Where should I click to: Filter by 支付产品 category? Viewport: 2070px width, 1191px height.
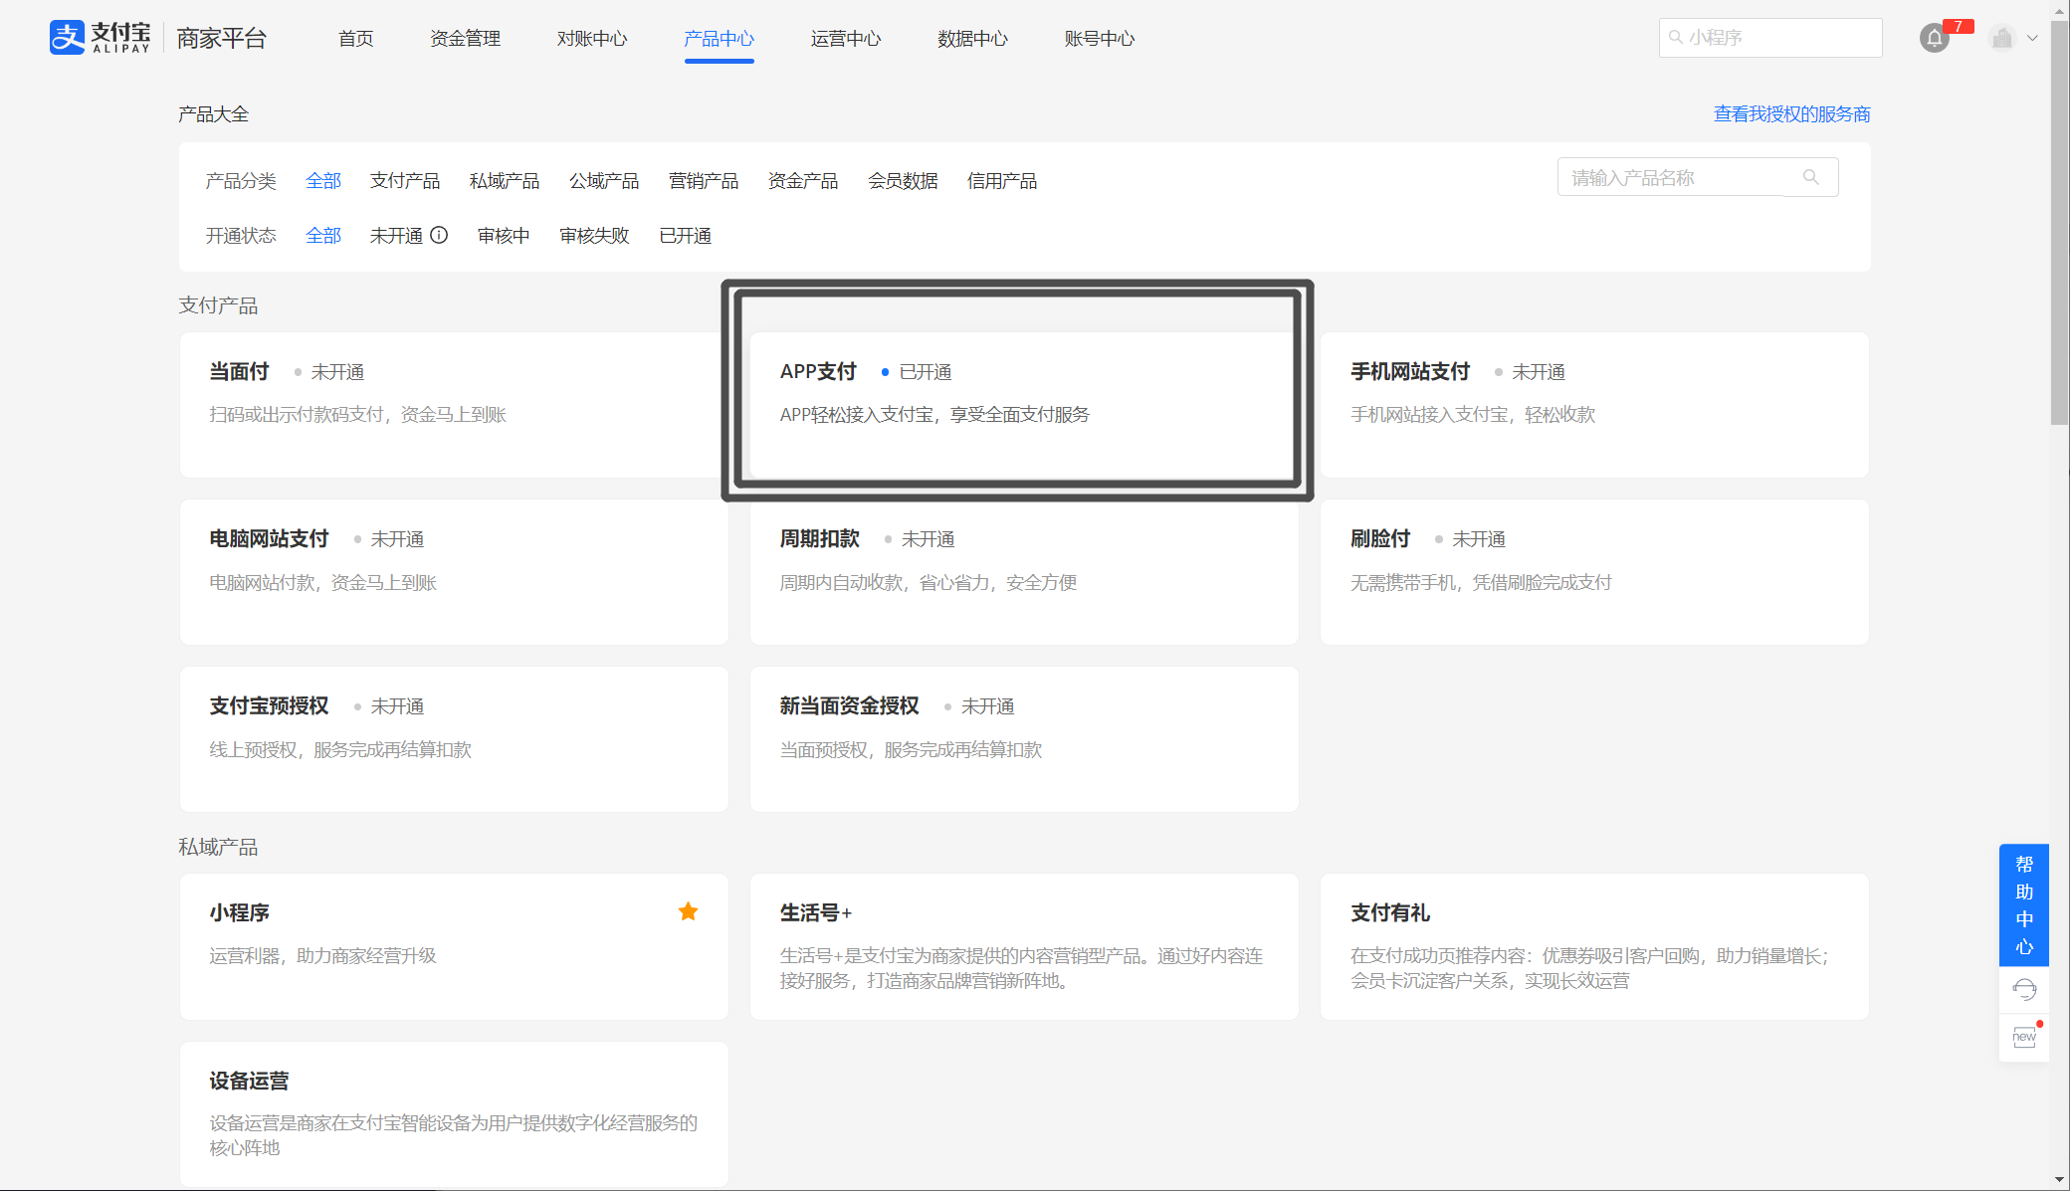405,180
